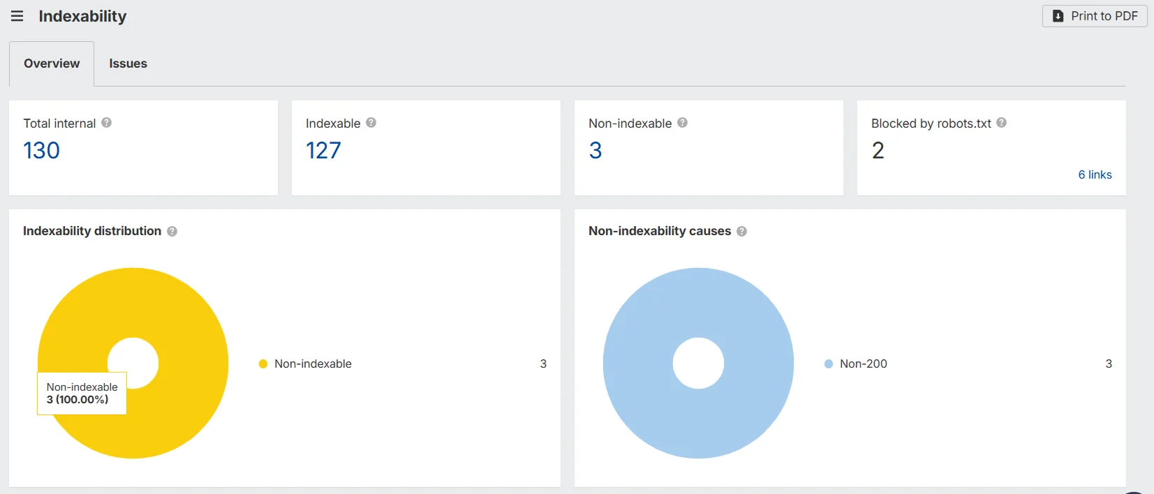Click the help icon beside Non-indexable card

click(x=682, y=123)
